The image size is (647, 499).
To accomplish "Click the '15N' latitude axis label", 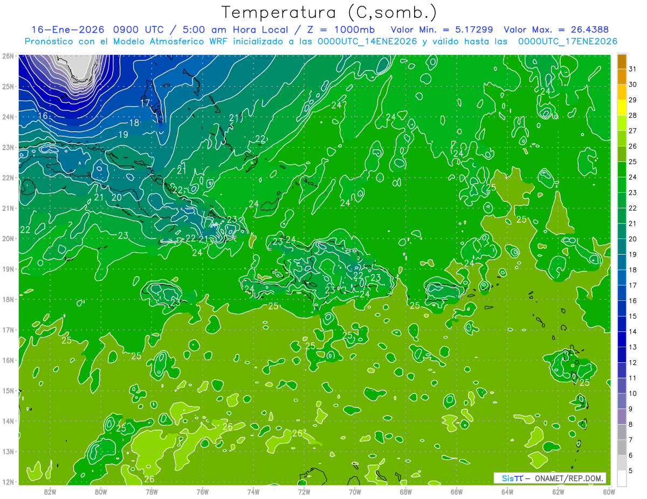I will (8, 390).
